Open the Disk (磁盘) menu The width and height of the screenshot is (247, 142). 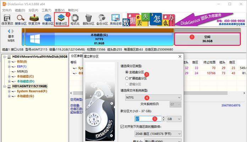point(20,10)
